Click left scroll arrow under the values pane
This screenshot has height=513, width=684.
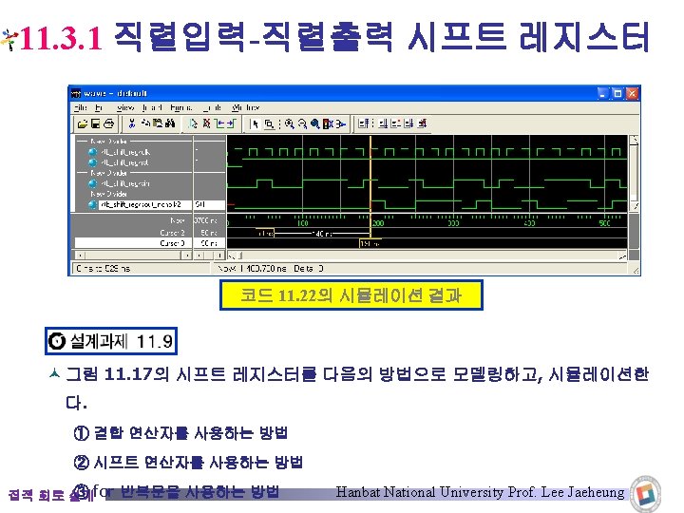(199, 256)
